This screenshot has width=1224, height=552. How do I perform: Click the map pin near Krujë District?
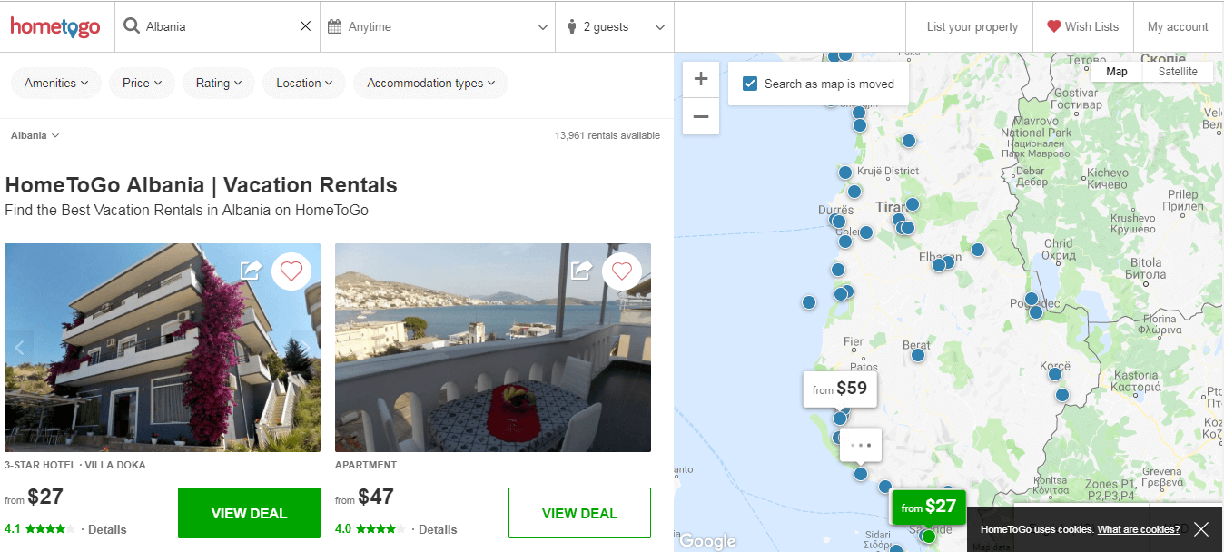[x=845, y=172]
